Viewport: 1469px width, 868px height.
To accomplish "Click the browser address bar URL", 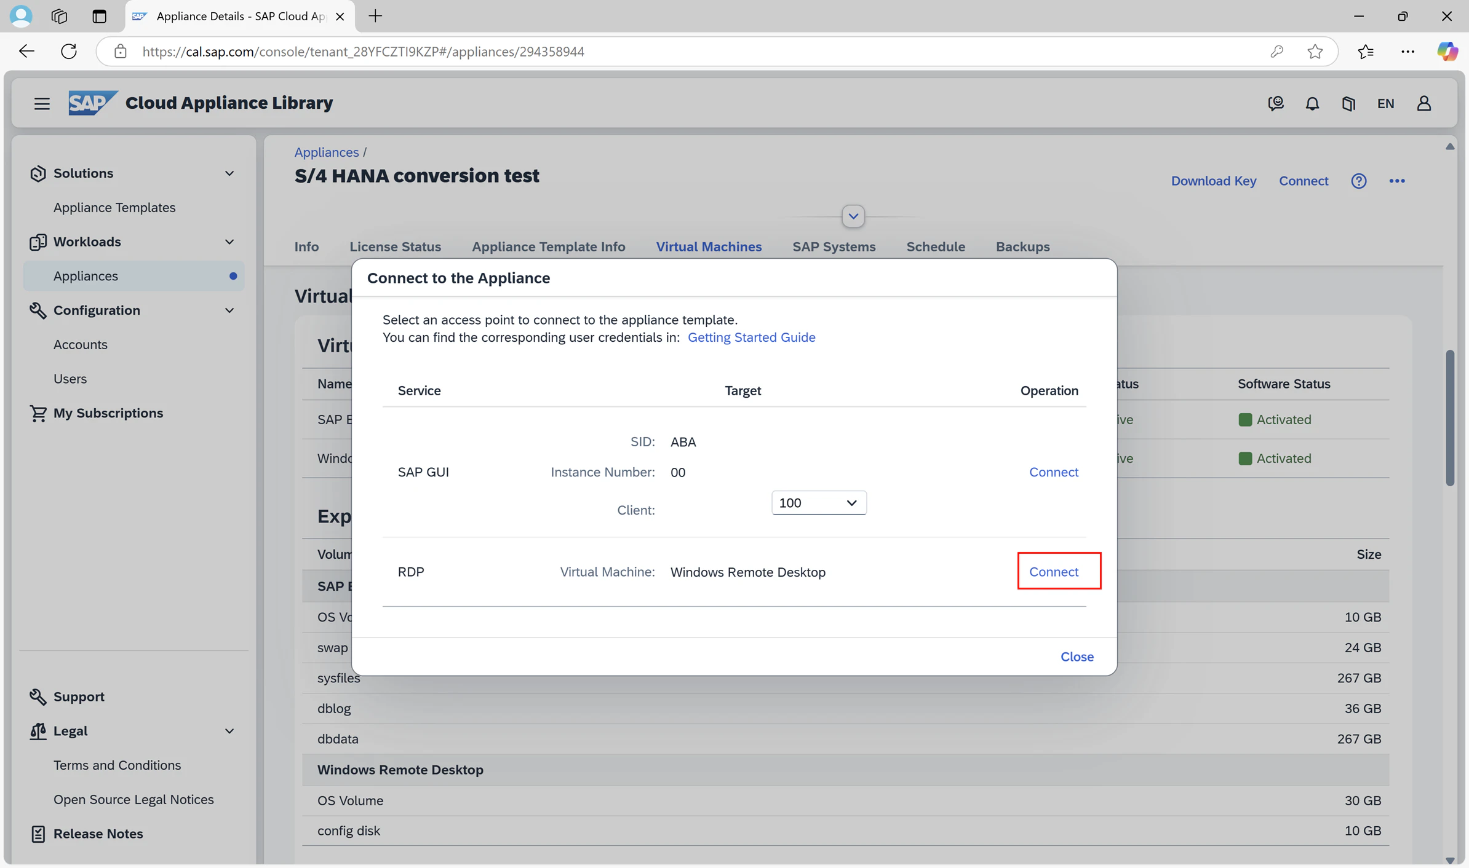I will [364, 52].
